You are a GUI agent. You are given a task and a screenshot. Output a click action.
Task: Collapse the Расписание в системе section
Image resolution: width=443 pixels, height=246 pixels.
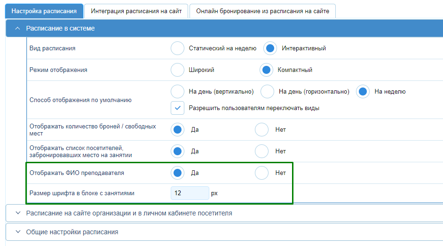[17, 28]
